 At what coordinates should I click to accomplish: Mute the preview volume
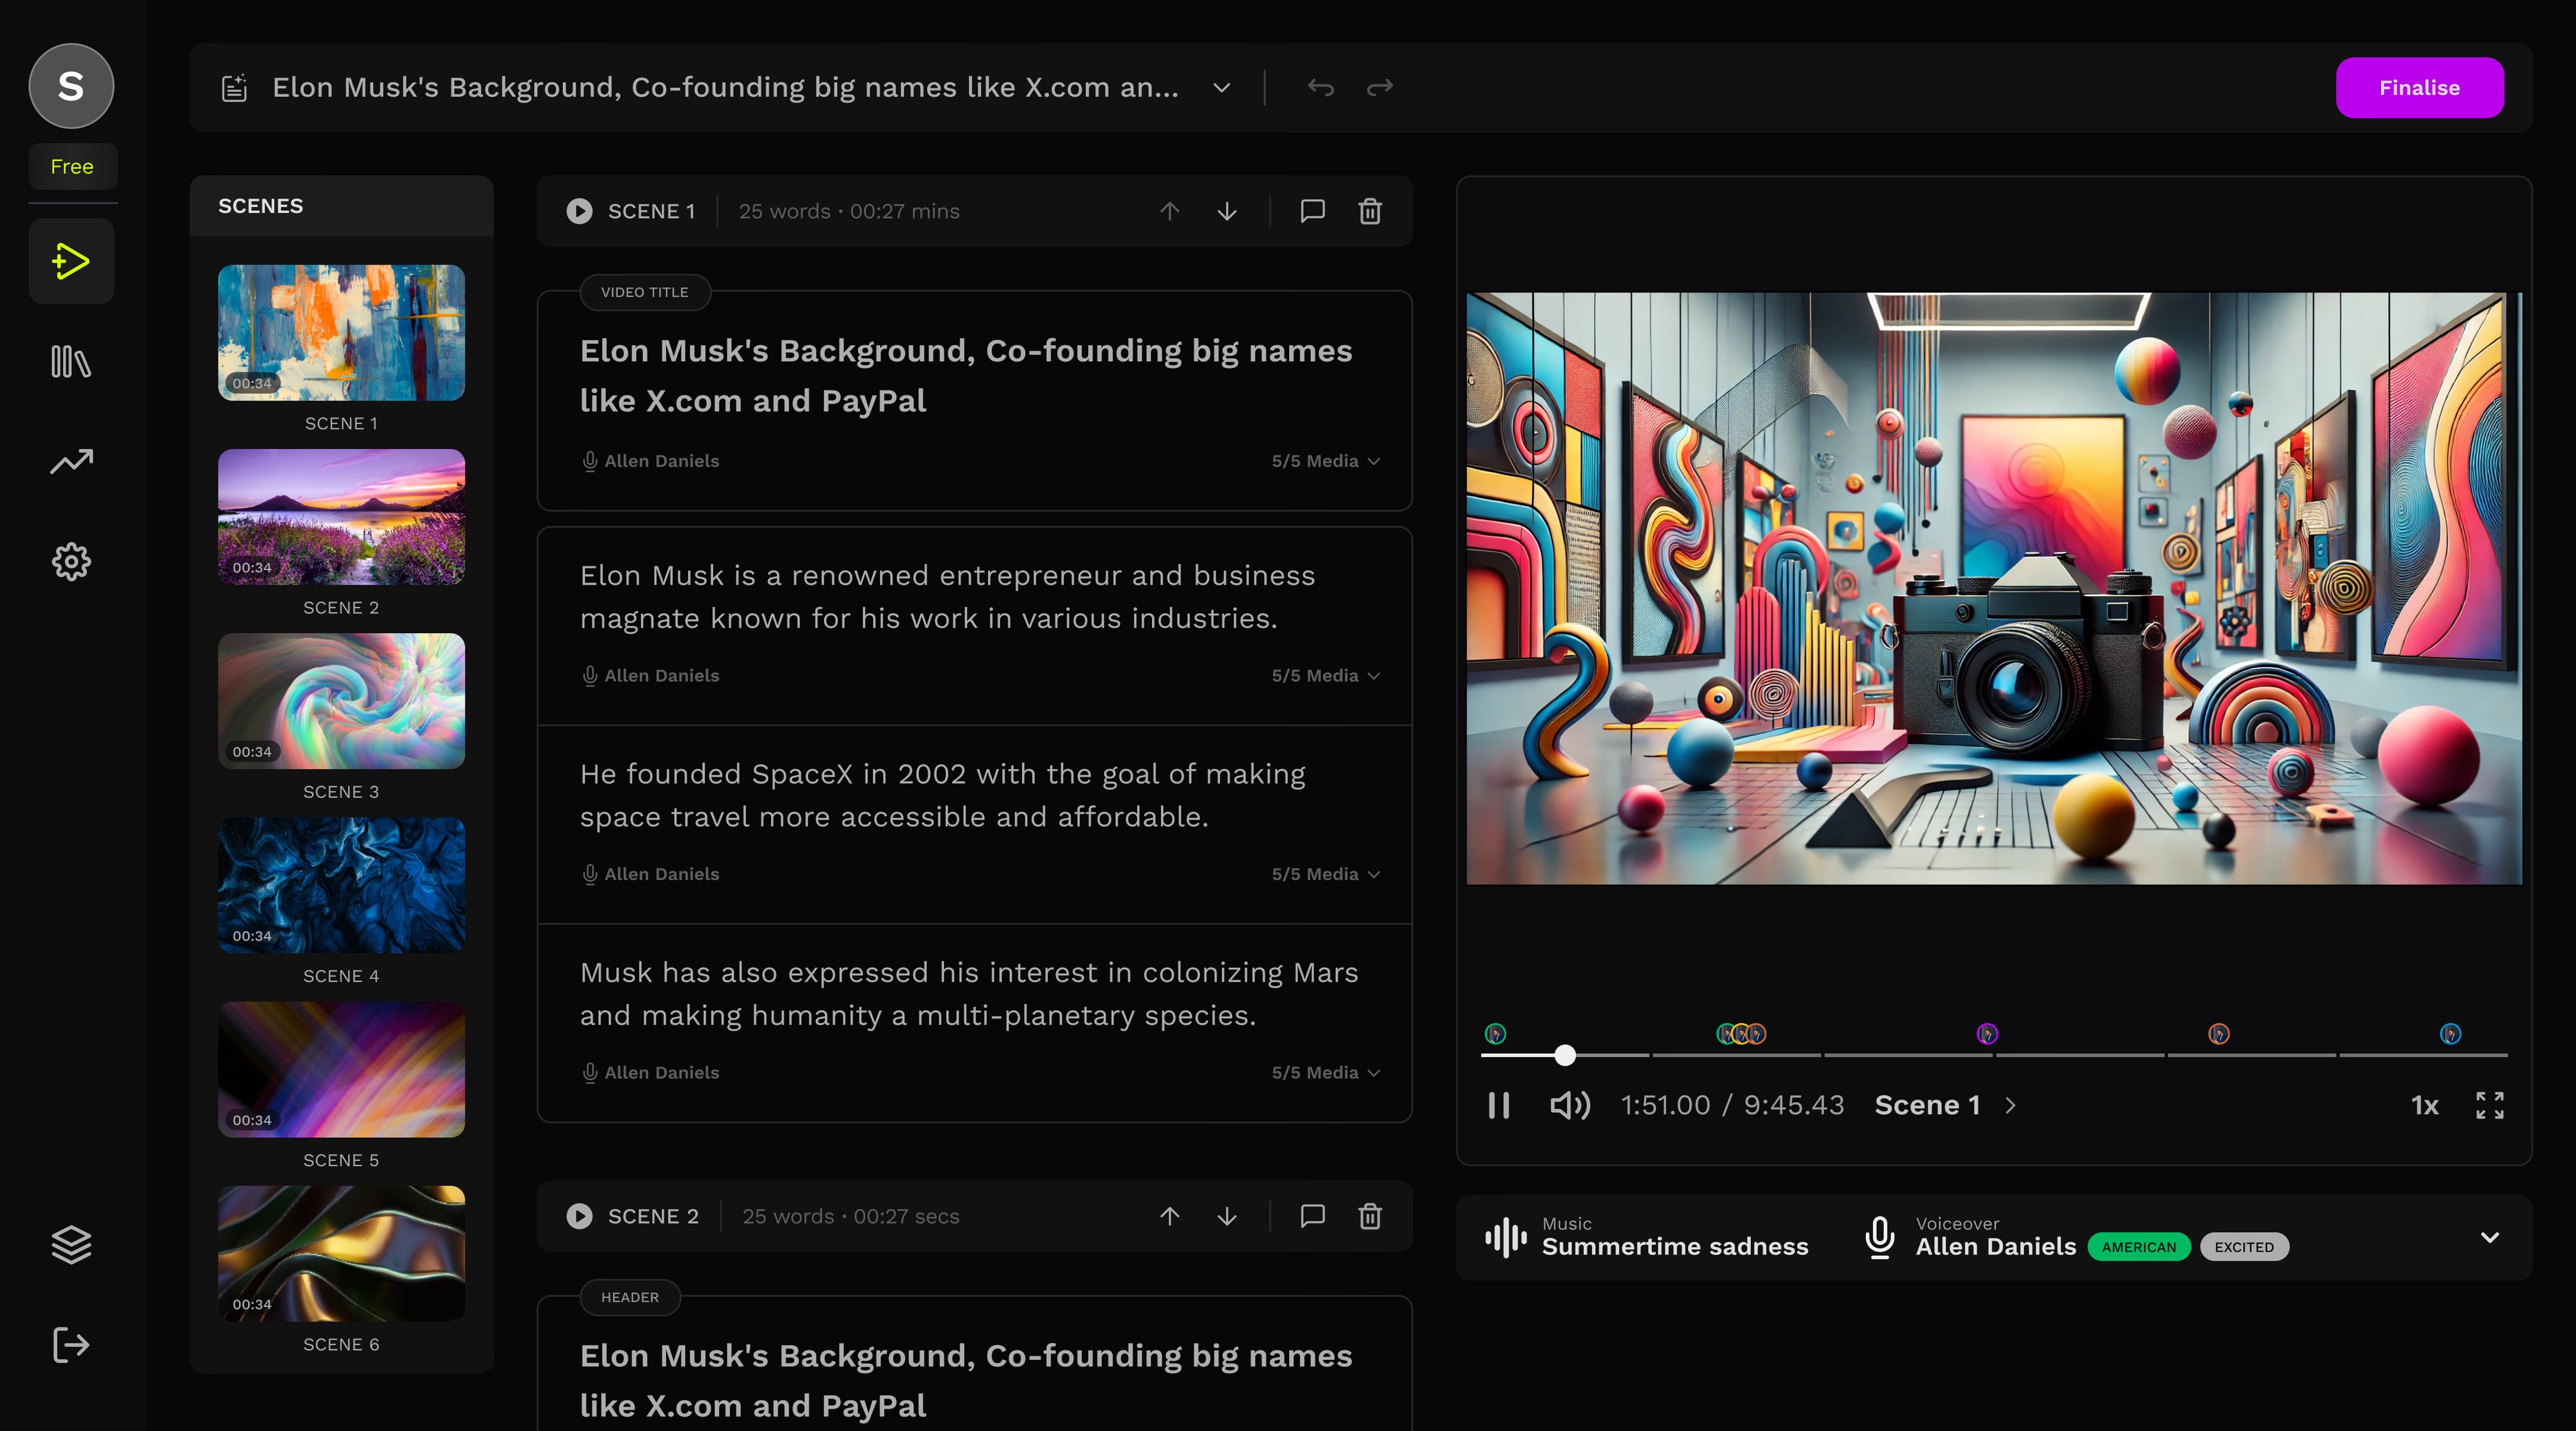pos(1570,1105)
